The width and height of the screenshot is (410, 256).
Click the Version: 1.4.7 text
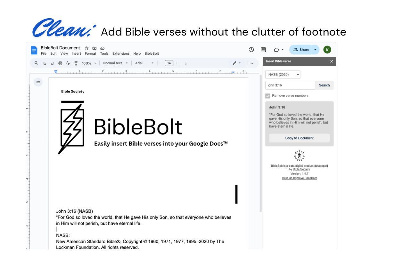click(x=299, y=173)
